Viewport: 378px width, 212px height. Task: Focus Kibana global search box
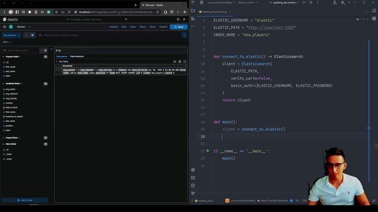(96, 19)
